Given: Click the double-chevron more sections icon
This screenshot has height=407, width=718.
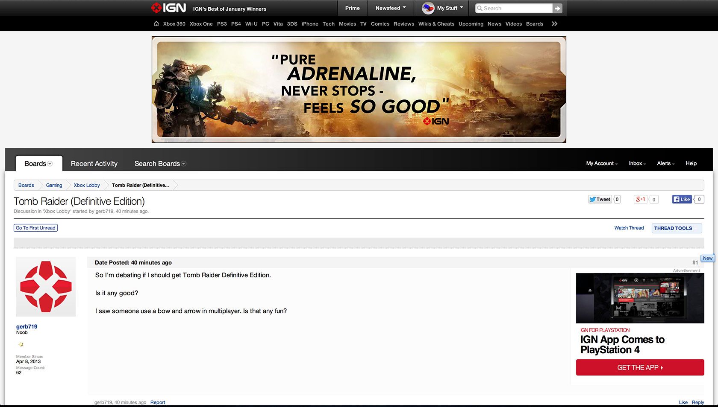Looking at the screenshot, I should coord(554,24).
